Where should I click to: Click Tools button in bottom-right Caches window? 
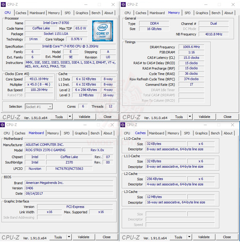pyautogui.click(x=178, y=237)
